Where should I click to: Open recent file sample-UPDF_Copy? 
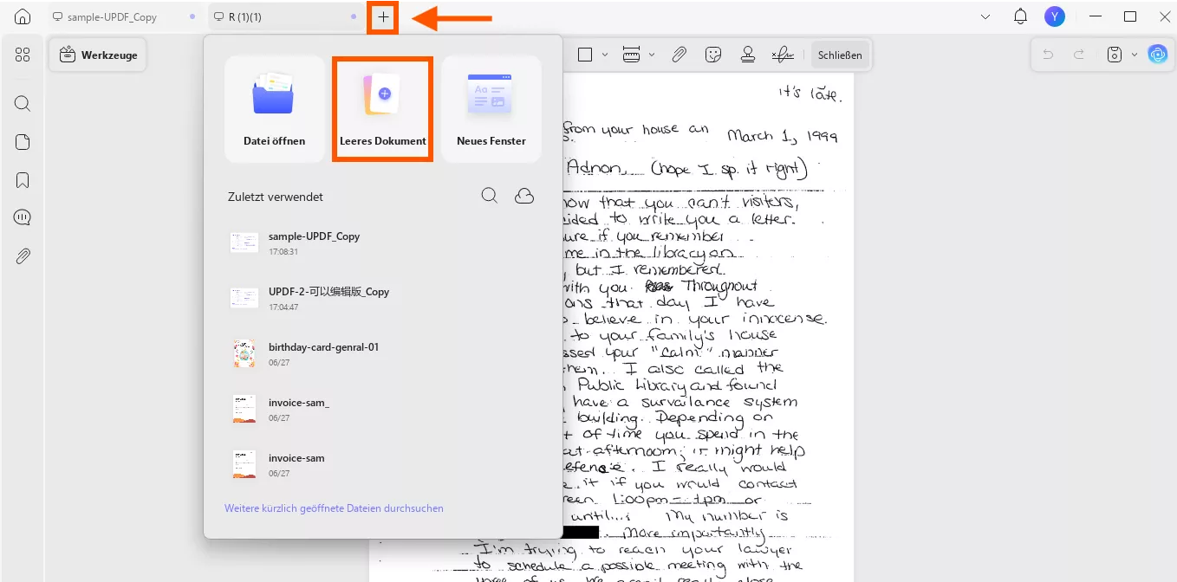(x=382, y=242)
